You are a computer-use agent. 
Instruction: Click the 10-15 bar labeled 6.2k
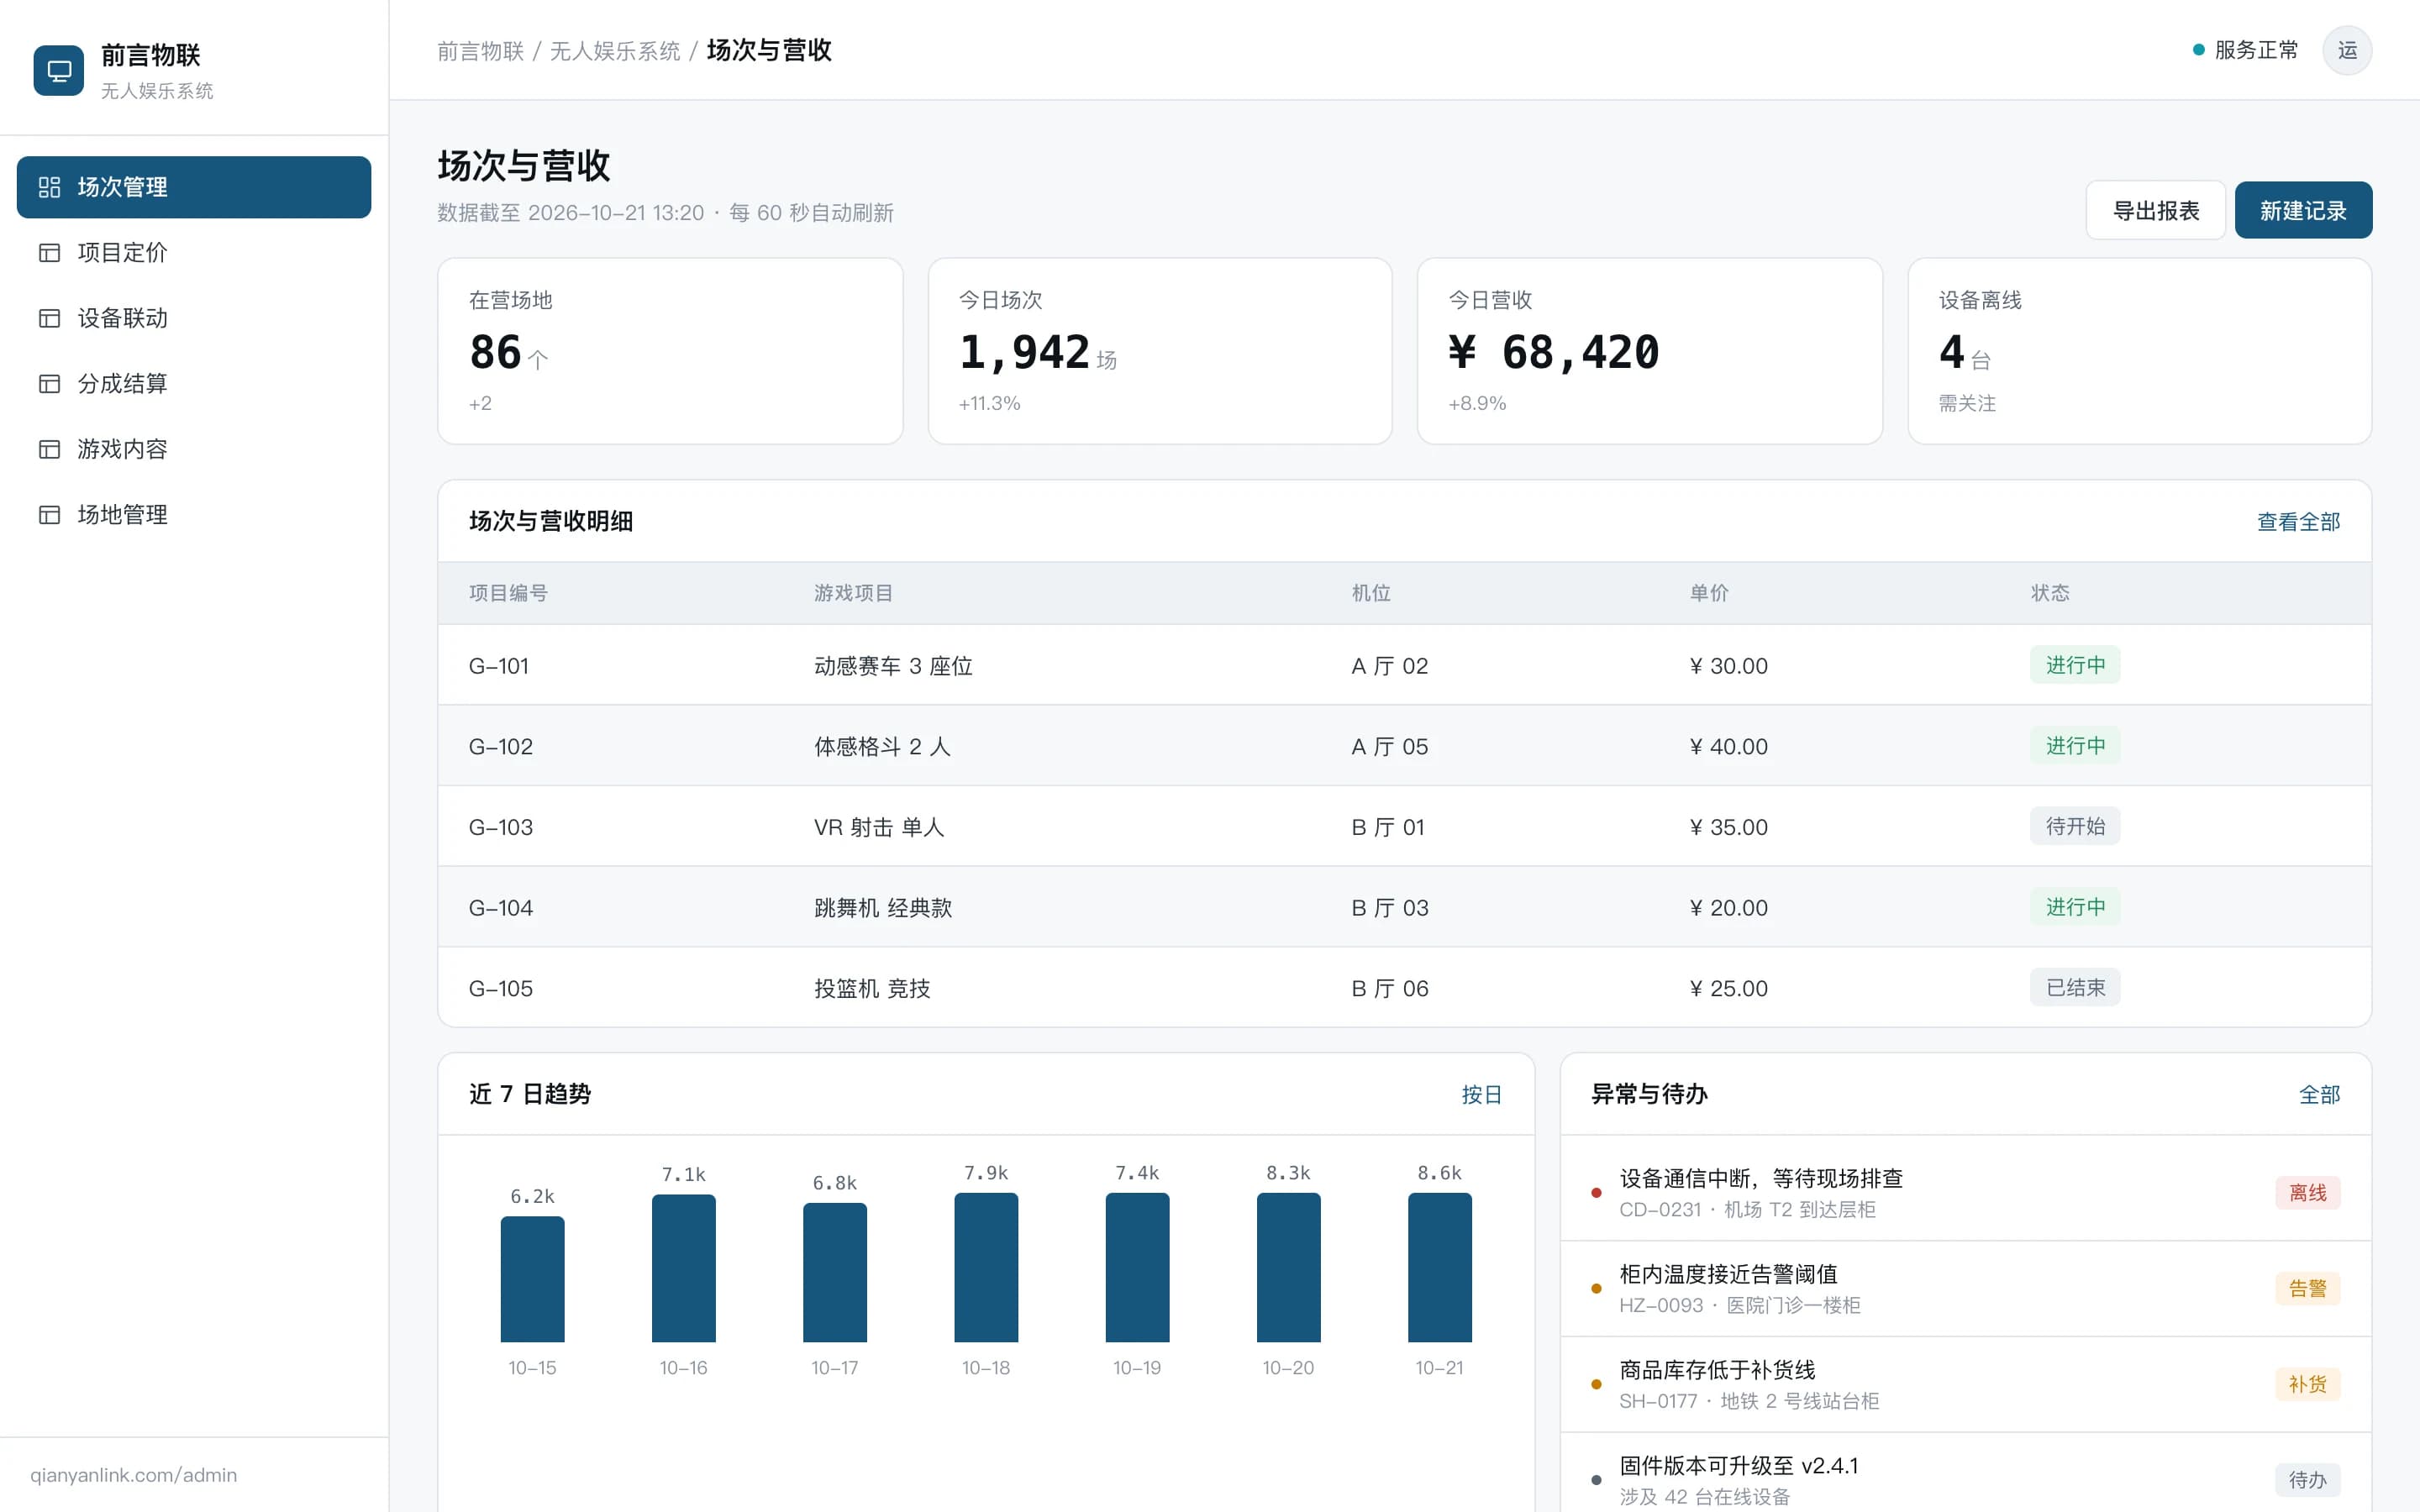tap(532, 1279)
